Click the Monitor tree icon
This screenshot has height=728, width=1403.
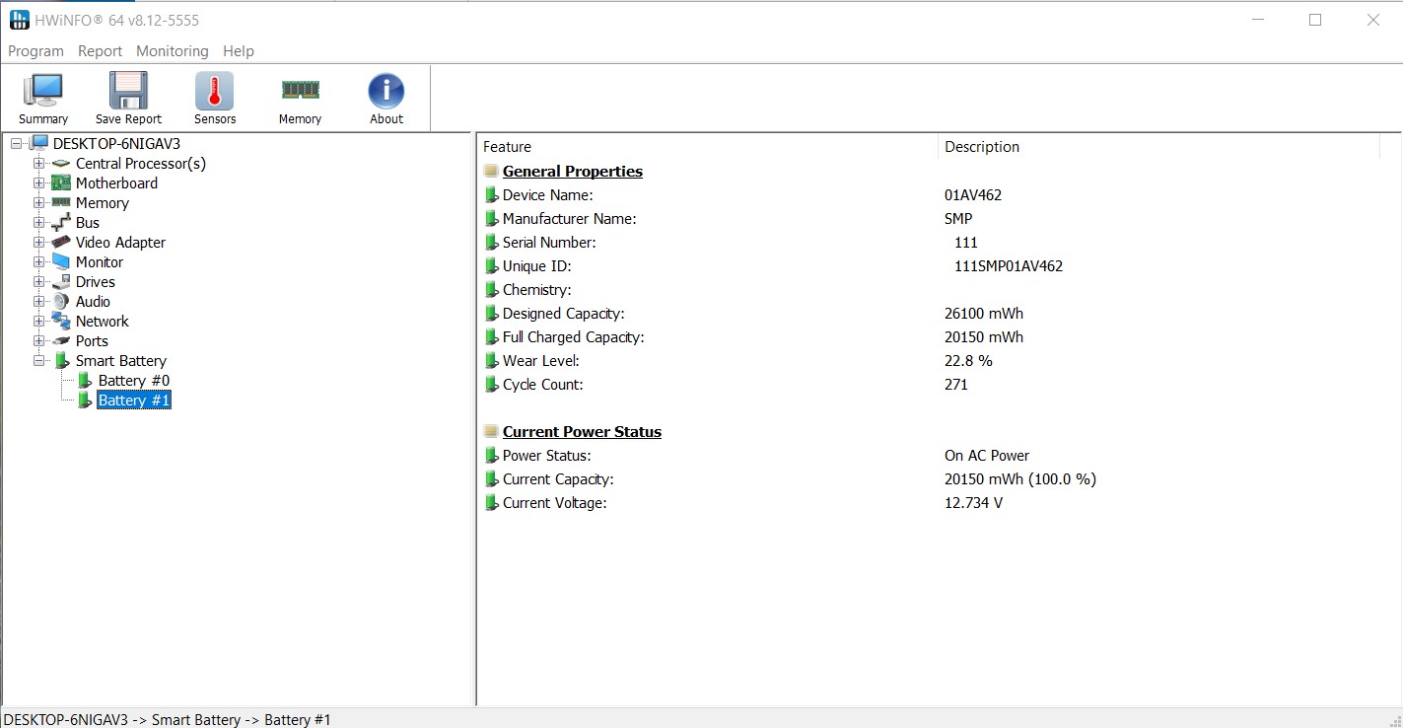[x=61, y=262]
